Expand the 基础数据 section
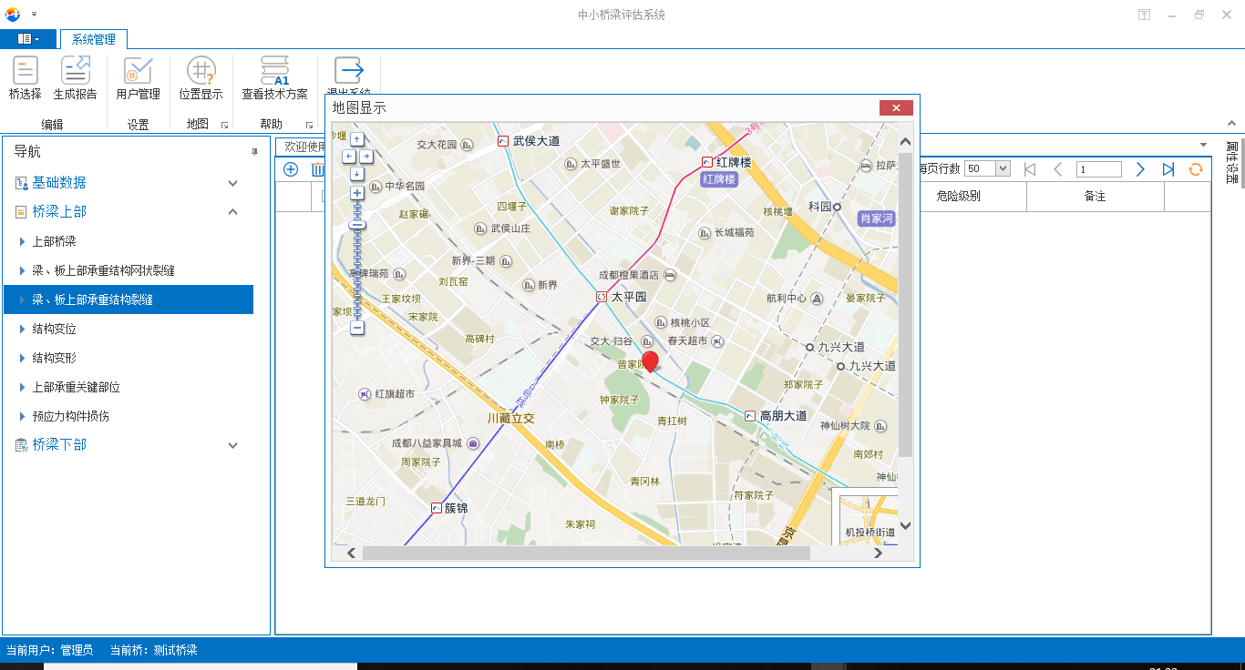The height and width of the screenshot is (670, 1245). click(232, 183)
